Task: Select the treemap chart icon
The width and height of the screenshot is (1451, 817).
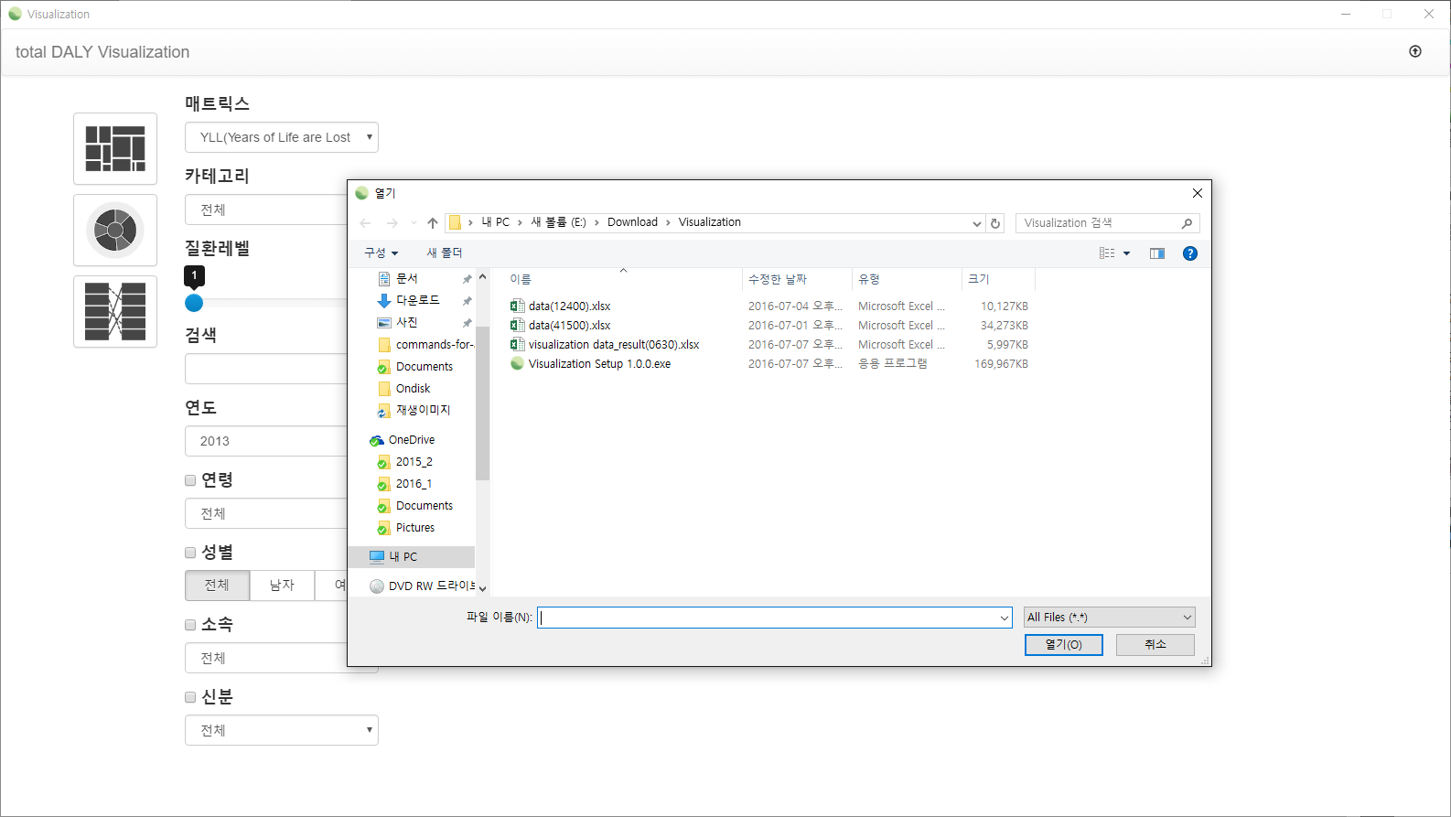Action: (115, 148)
